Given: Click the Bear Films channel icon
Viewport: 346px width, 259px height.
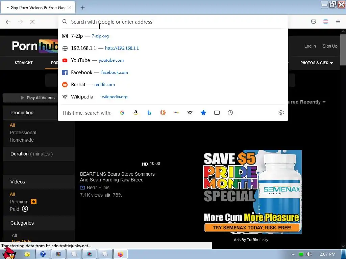Looking at the screenshot, I should click(82, 188).
